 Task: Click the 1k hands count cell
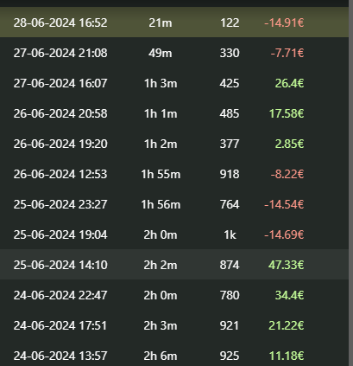click(x=230, y=234)
